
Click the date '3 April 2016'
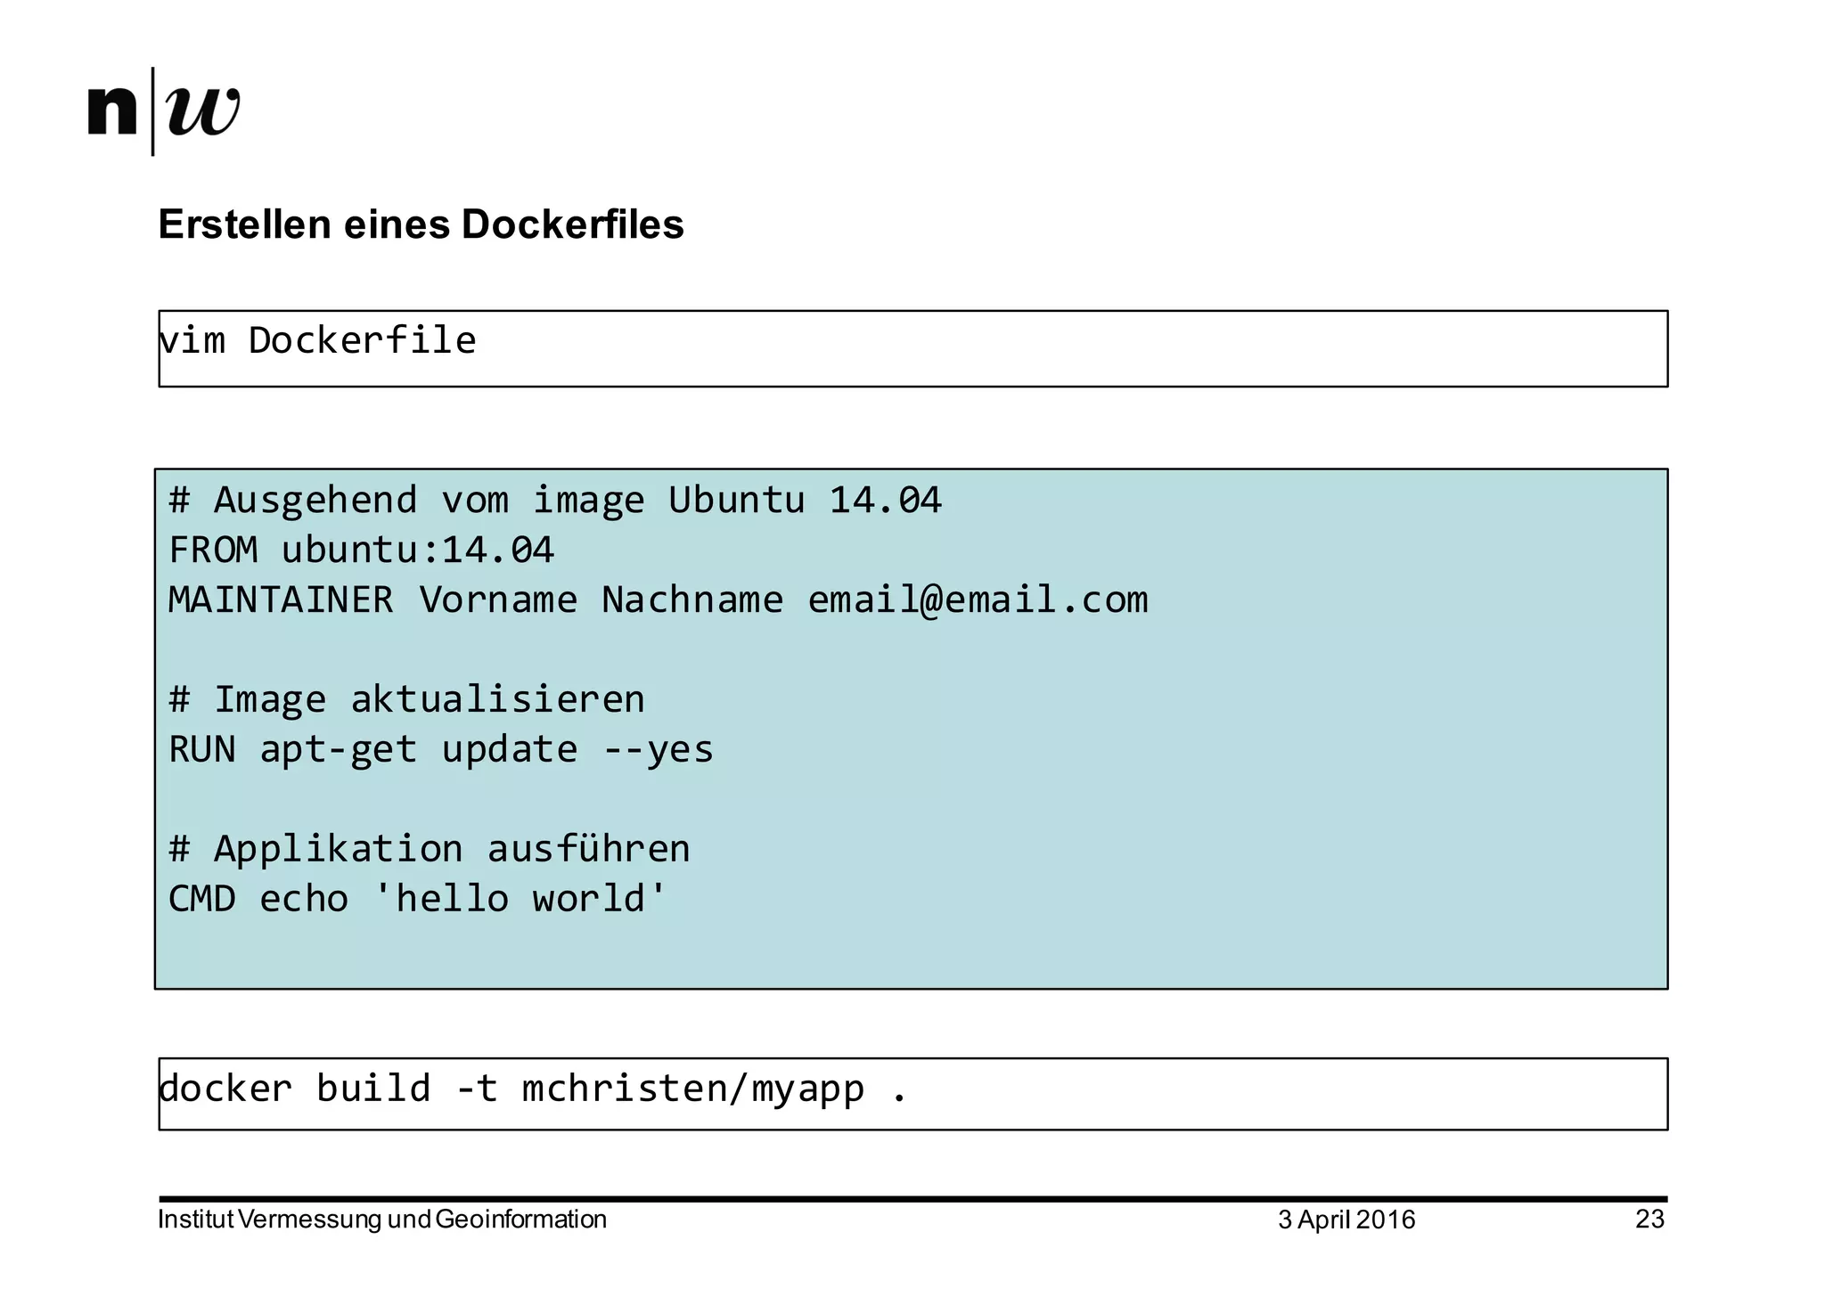click(x=1346, y=1220)
